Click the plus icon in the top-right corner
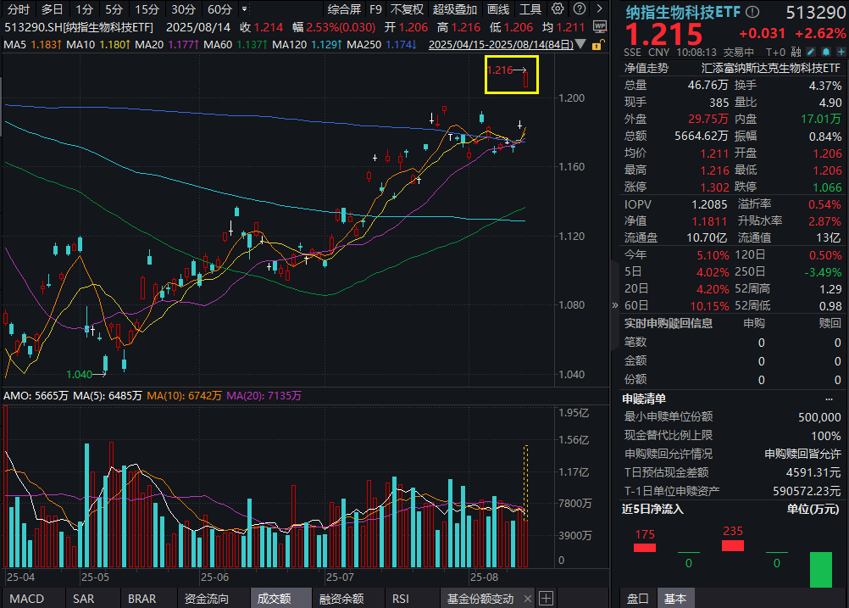 point(841,52)
